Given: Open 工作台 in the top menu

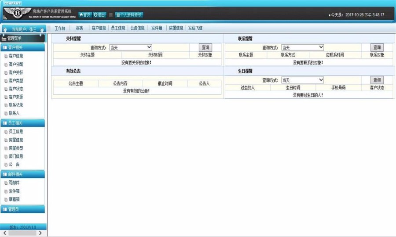Looking at the screenshot, I should pos(60,28).
